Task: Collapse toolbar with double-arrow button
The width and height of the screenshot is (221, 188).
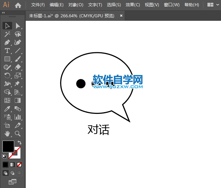Action: click(x=3, y=12)
